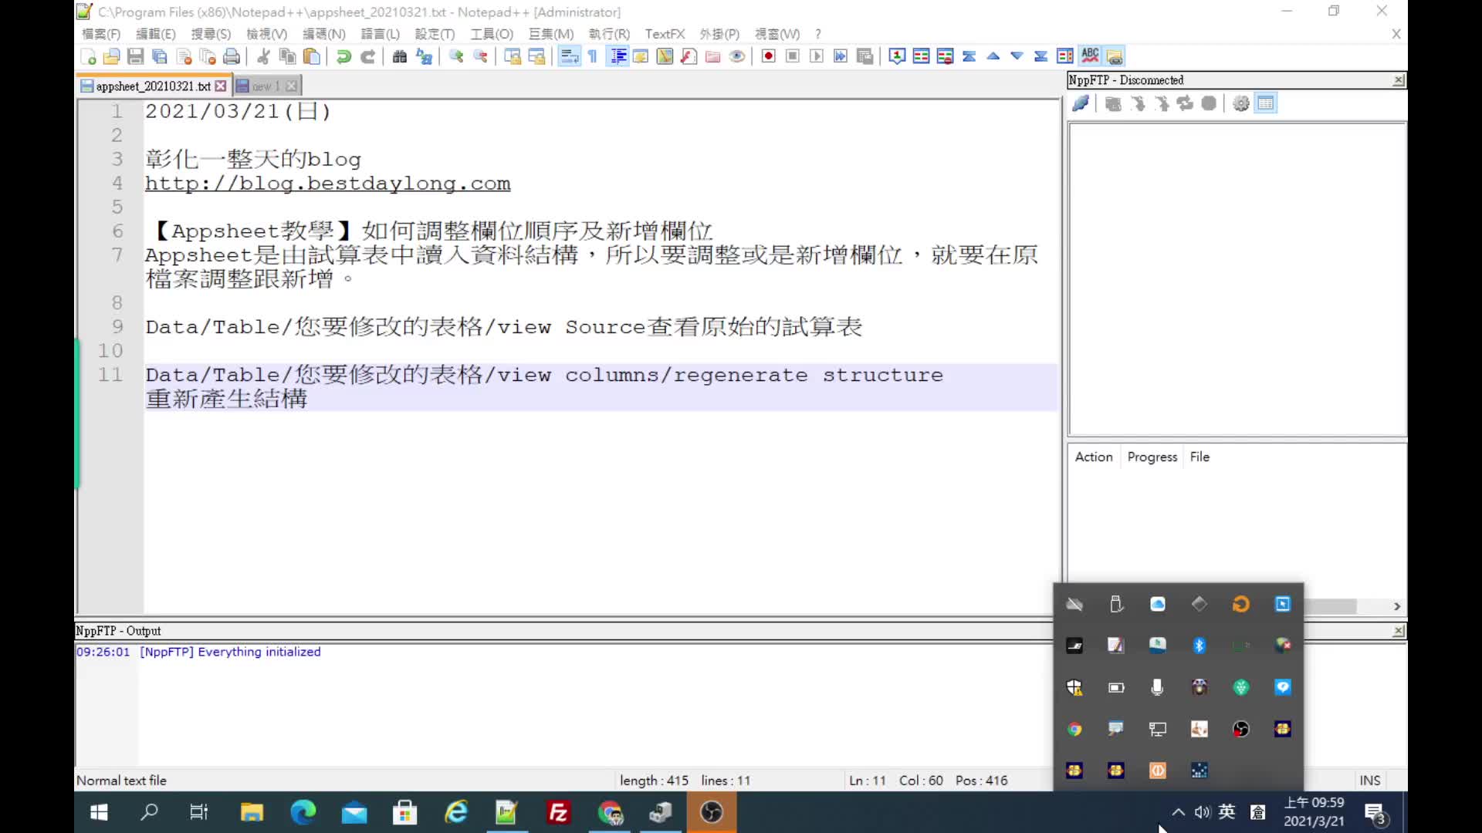Click the File column header
Screen dimensions: 1482x833
[1199, 457]
